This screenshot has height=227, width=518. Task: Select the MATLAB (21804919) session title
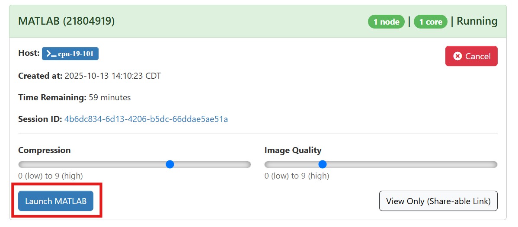[66, 21]
